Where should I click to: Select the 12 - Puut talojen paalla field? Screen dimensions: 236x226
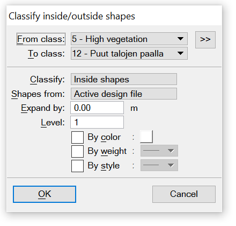pyautogui.click(x=129, y=53)
